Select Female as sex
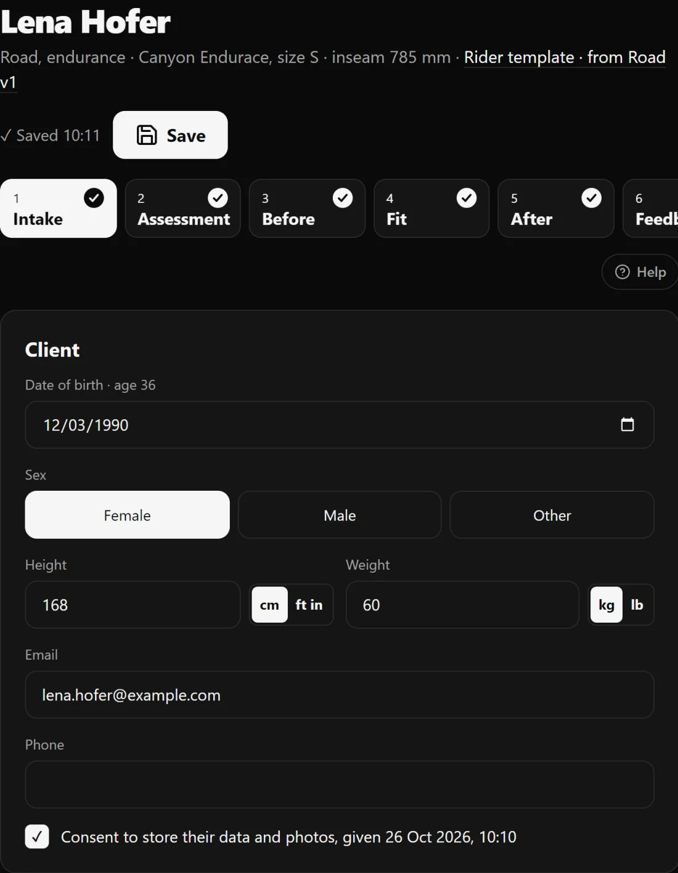 click(x=127, y=515)
